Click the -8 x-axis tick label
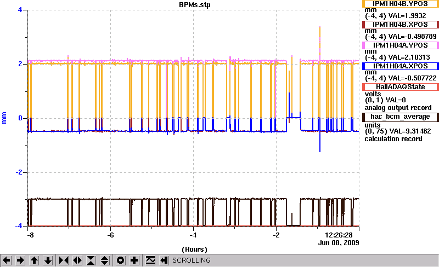The image size is (439, 267). (30, 235)
